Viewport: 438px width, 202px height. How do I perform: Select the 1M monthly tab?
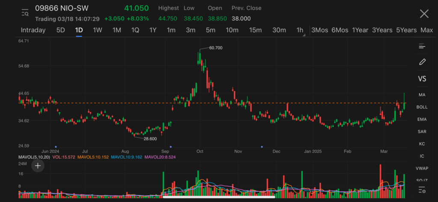(116, 30)
